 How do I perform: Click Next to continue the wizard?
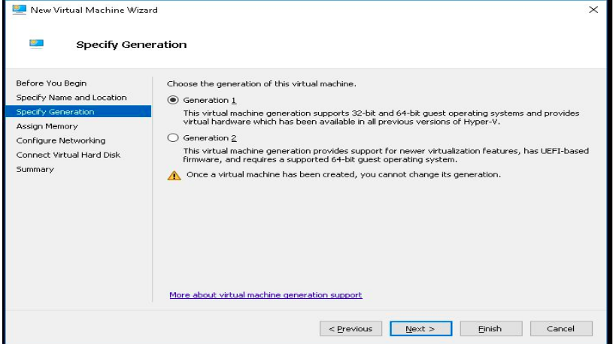point(420,328)
